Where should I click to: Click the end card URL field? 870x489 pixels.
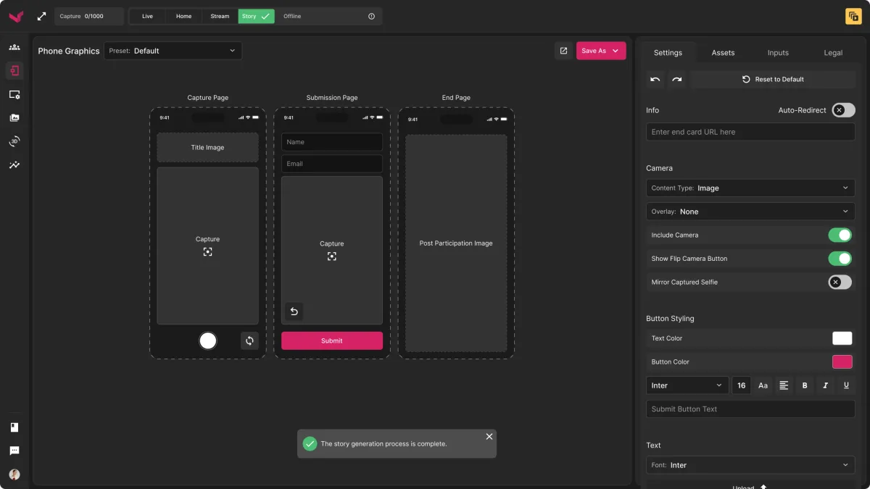pyautogui.click(x=750, y=132)
